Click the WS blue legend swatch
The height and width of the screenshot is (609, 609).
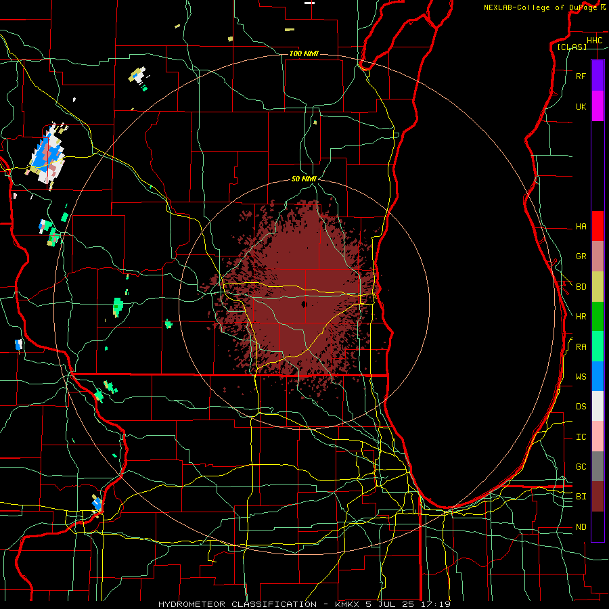597,376
